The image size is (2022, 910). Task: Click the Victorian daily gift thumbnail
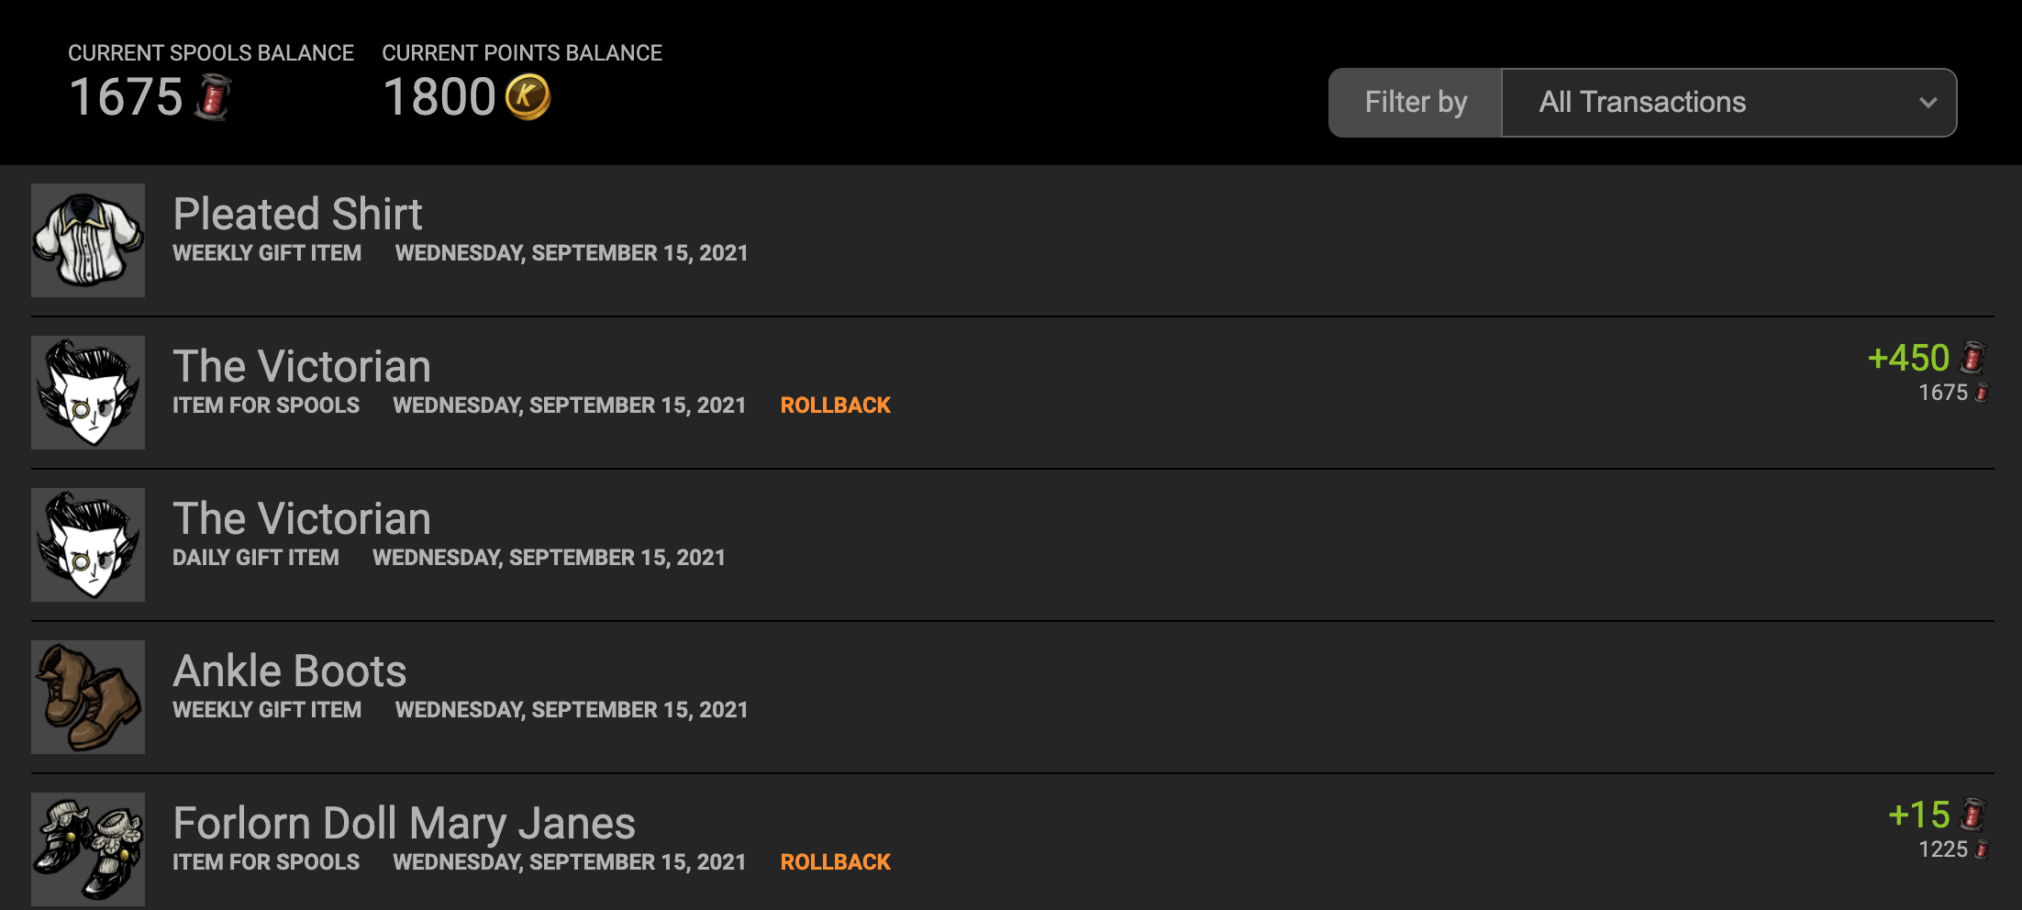click(88, 545)
